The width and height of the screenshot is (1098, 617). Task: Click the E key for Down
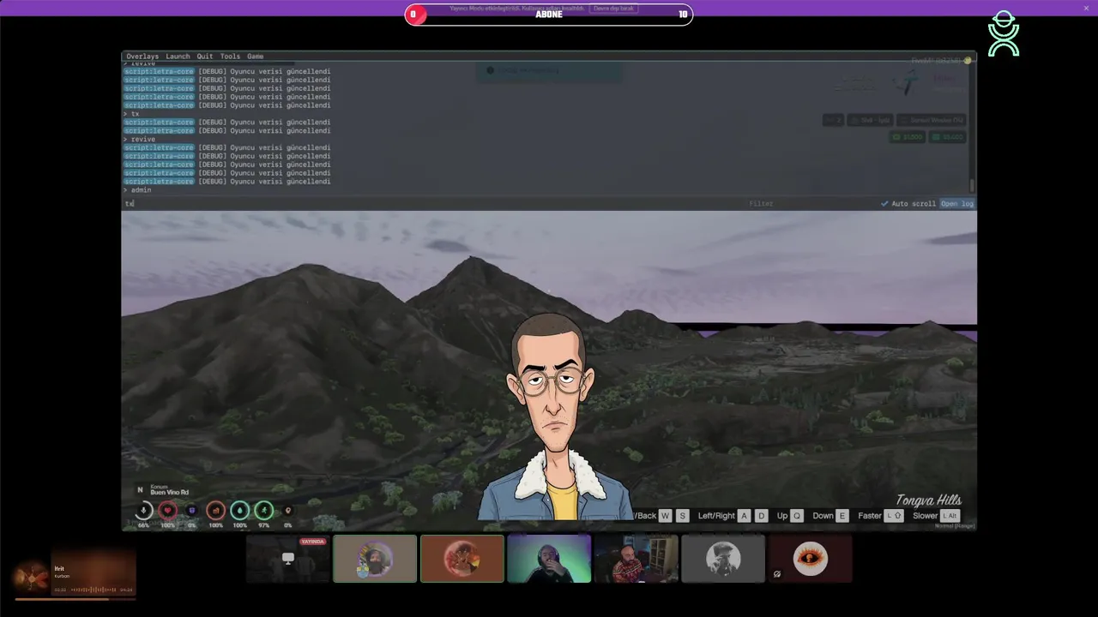pyautogui.click(x=842, y=516)
